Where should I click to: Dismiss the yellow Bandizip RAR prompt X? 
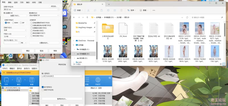click(x=4, y=73)
